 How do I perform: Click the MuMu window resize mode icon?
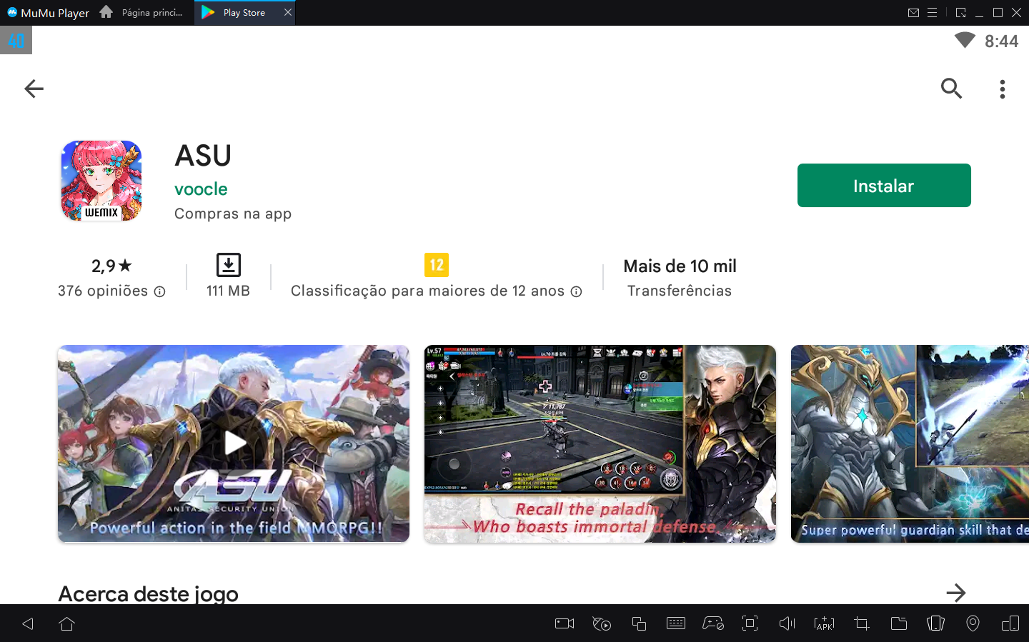point(960,13)
